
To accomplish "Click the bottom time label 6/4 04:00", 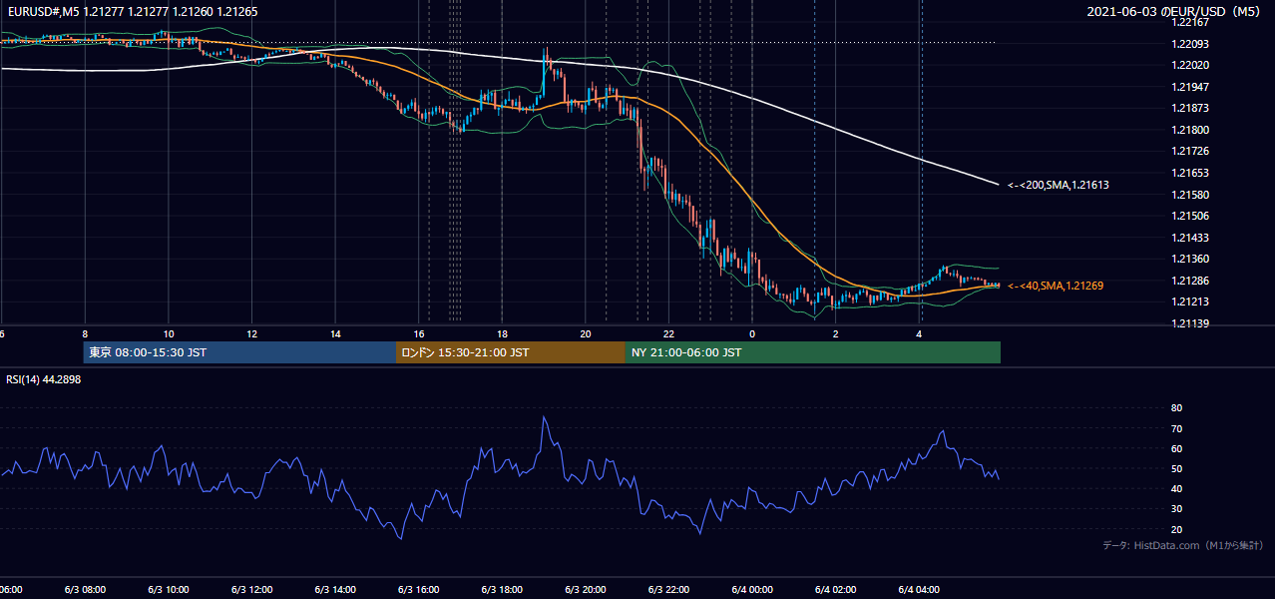I will pyautogui.click(x=920, y=589).
